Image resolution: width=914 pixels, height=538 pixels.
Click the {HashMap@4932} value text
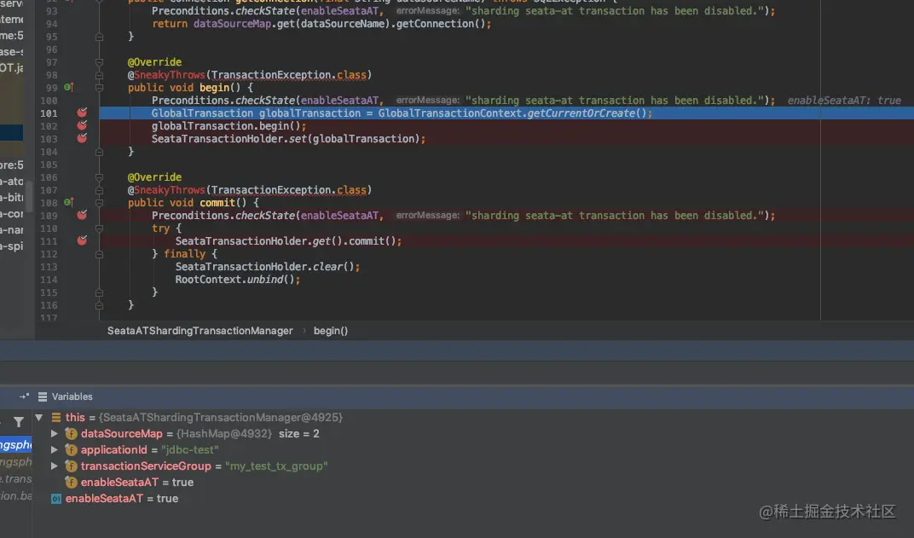coord(224,434)
